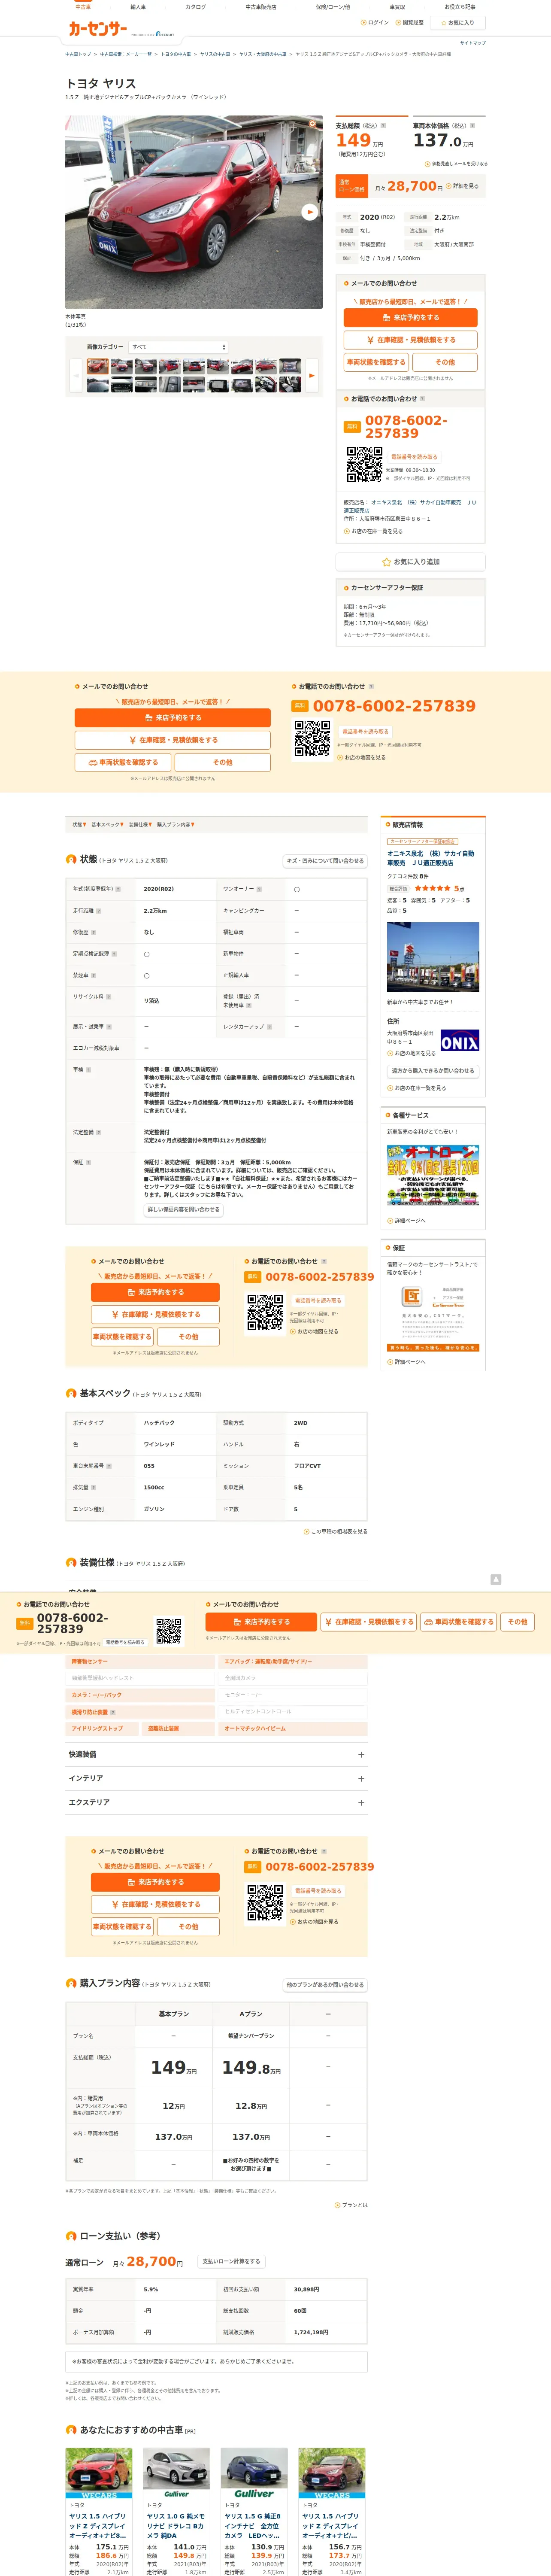Open the 画像カテゴリー dropdown

point(178,347)
